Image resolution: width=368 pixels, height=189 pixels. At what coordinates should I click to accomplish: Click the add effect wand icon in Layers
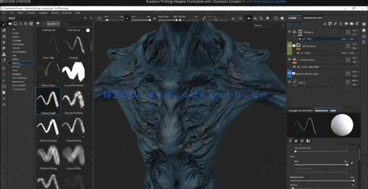point(325,24)
